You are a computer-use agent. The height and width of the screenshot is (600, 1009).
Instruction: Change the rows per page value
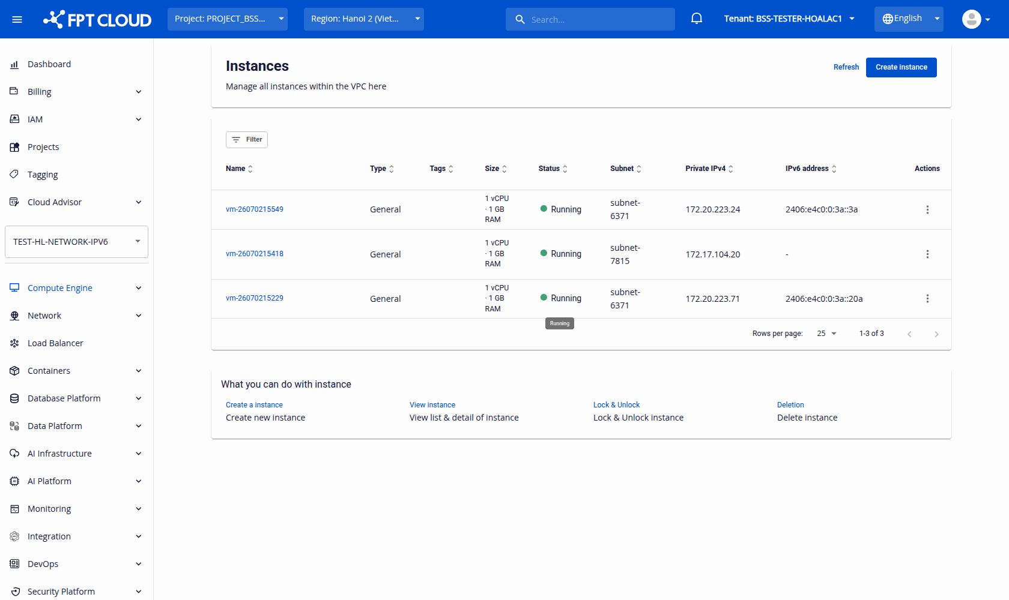click(x=827, y=334)
